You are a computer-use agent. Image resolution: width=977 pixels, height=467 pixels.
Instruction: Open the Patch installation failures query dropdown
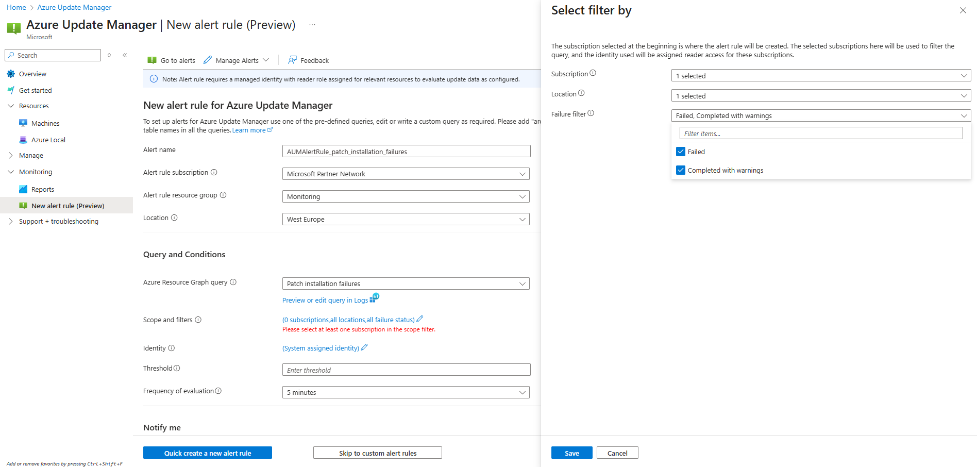point(406,283)
